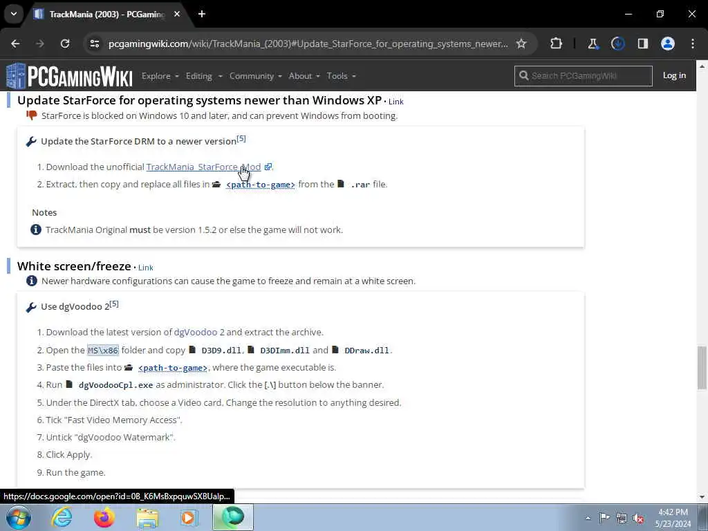Open the Extensions puzzle icon
708x531 pixels.
pyautogui.click(x=557, y=44)
